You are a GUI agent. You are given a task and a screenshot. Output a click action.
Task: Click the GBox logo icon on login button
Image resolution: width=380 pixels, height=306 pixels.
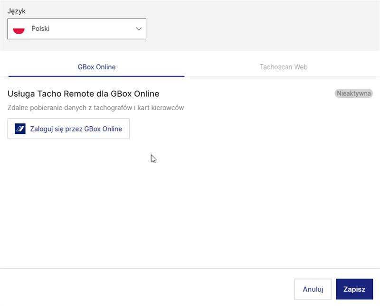20,129
